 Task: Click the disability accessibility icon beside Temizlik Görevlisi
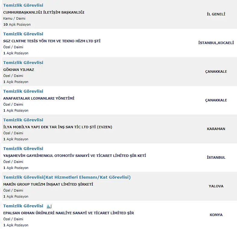[49, 206]
